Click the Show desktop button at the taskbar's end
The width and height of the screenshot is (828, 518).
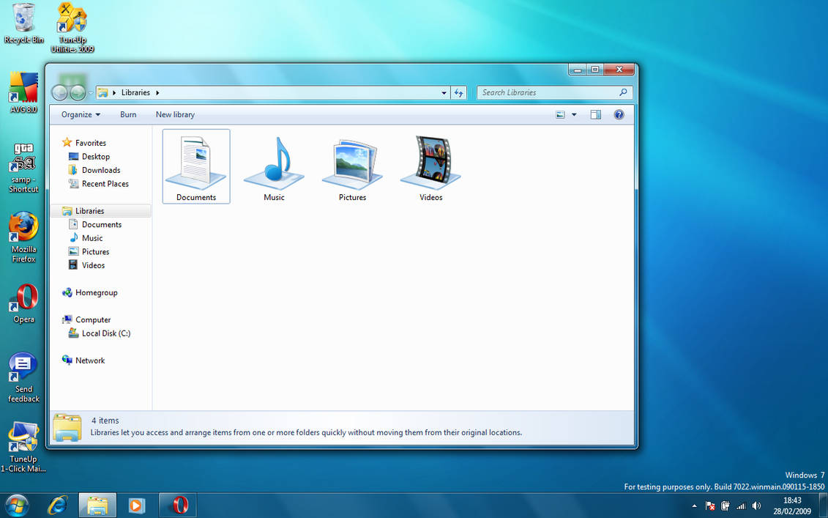tap(824, 506)
